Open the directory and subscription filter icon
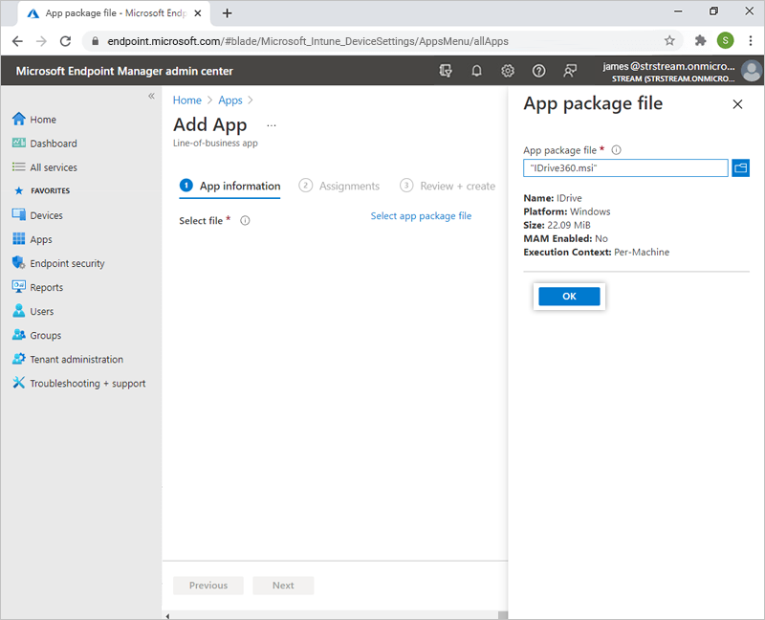Screen dimensions: 765x620 [445, 71]
